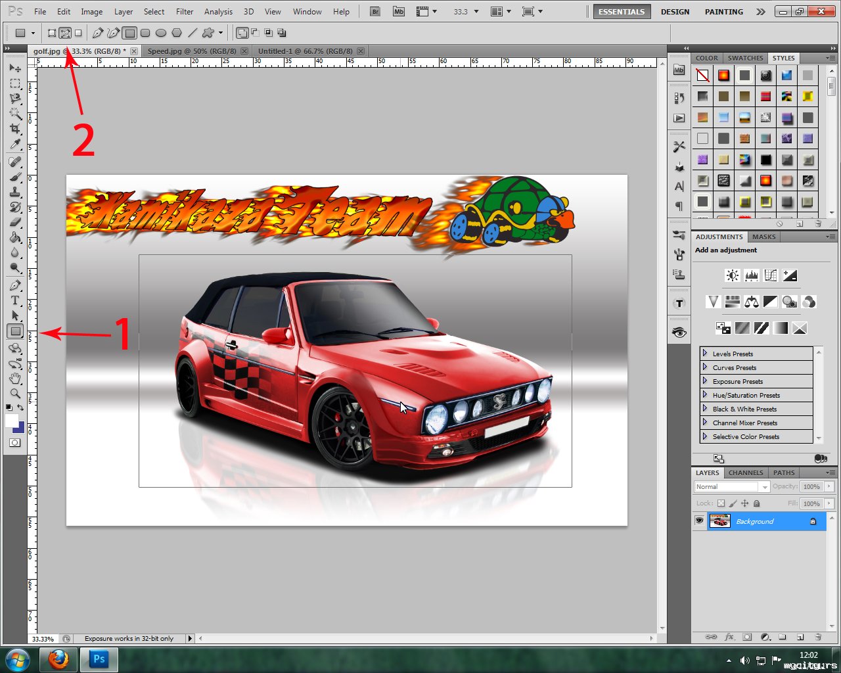This screenshot has width=841, height=673.
Task: Expand the Levels Presets list
Action: click(705, 354)
